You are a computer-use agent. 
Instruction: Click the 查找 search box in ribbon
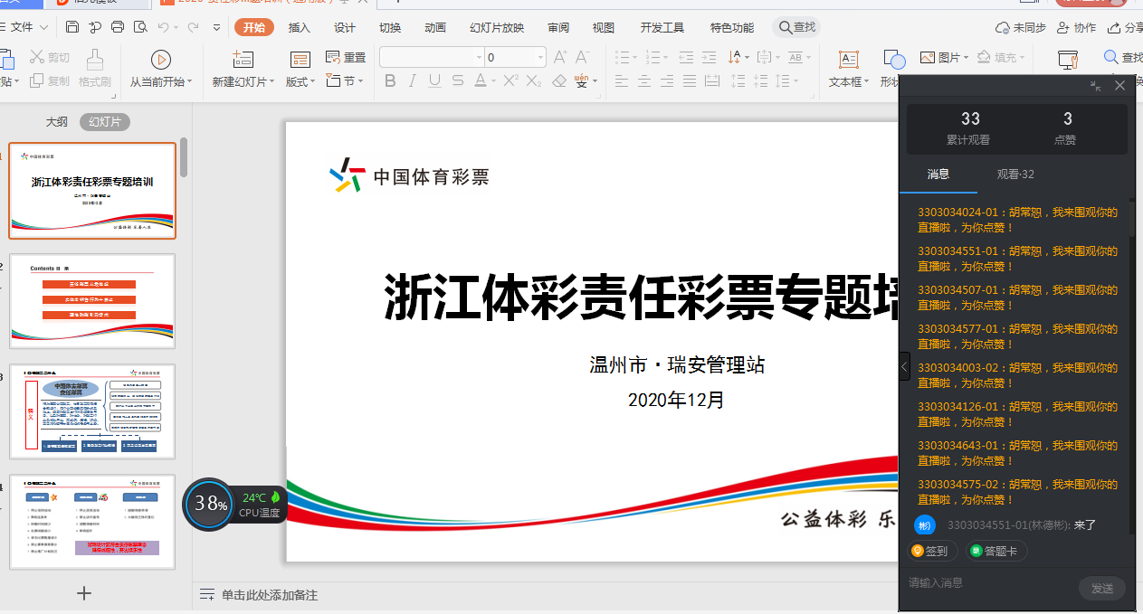797,28
